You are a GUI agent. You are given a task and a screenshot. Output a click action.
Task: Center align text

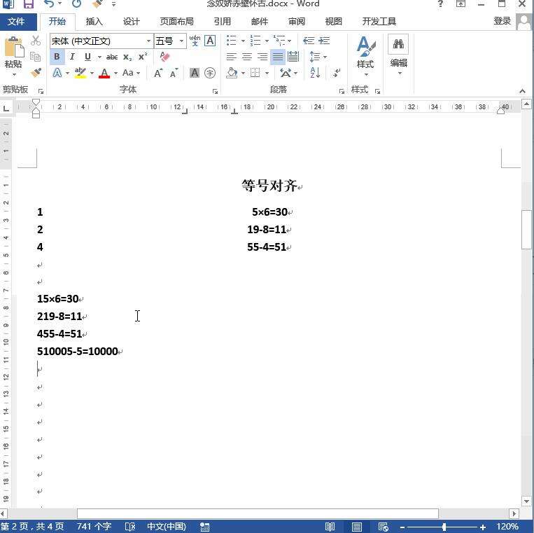[x=247, y=57]
